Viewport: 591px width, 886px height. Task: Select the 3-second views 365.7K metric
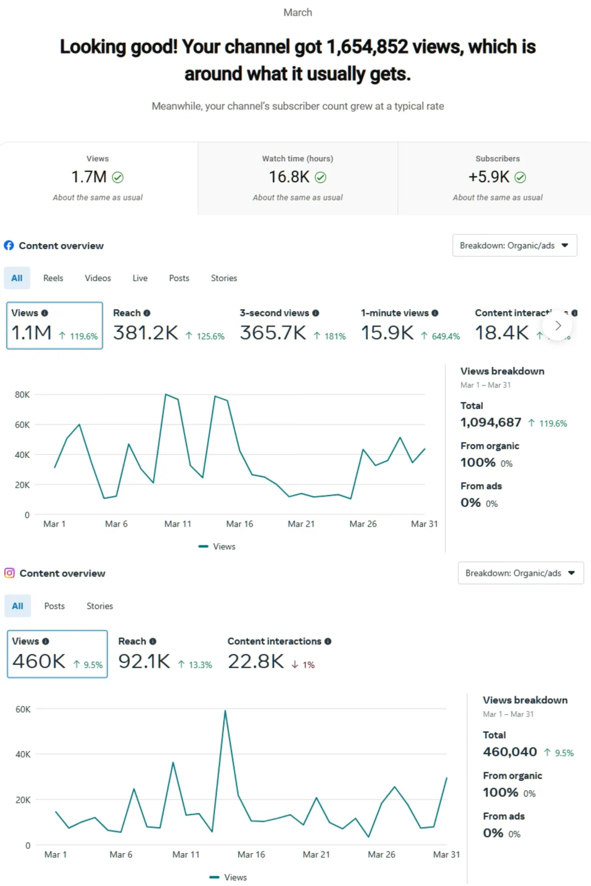click(293, 325)
